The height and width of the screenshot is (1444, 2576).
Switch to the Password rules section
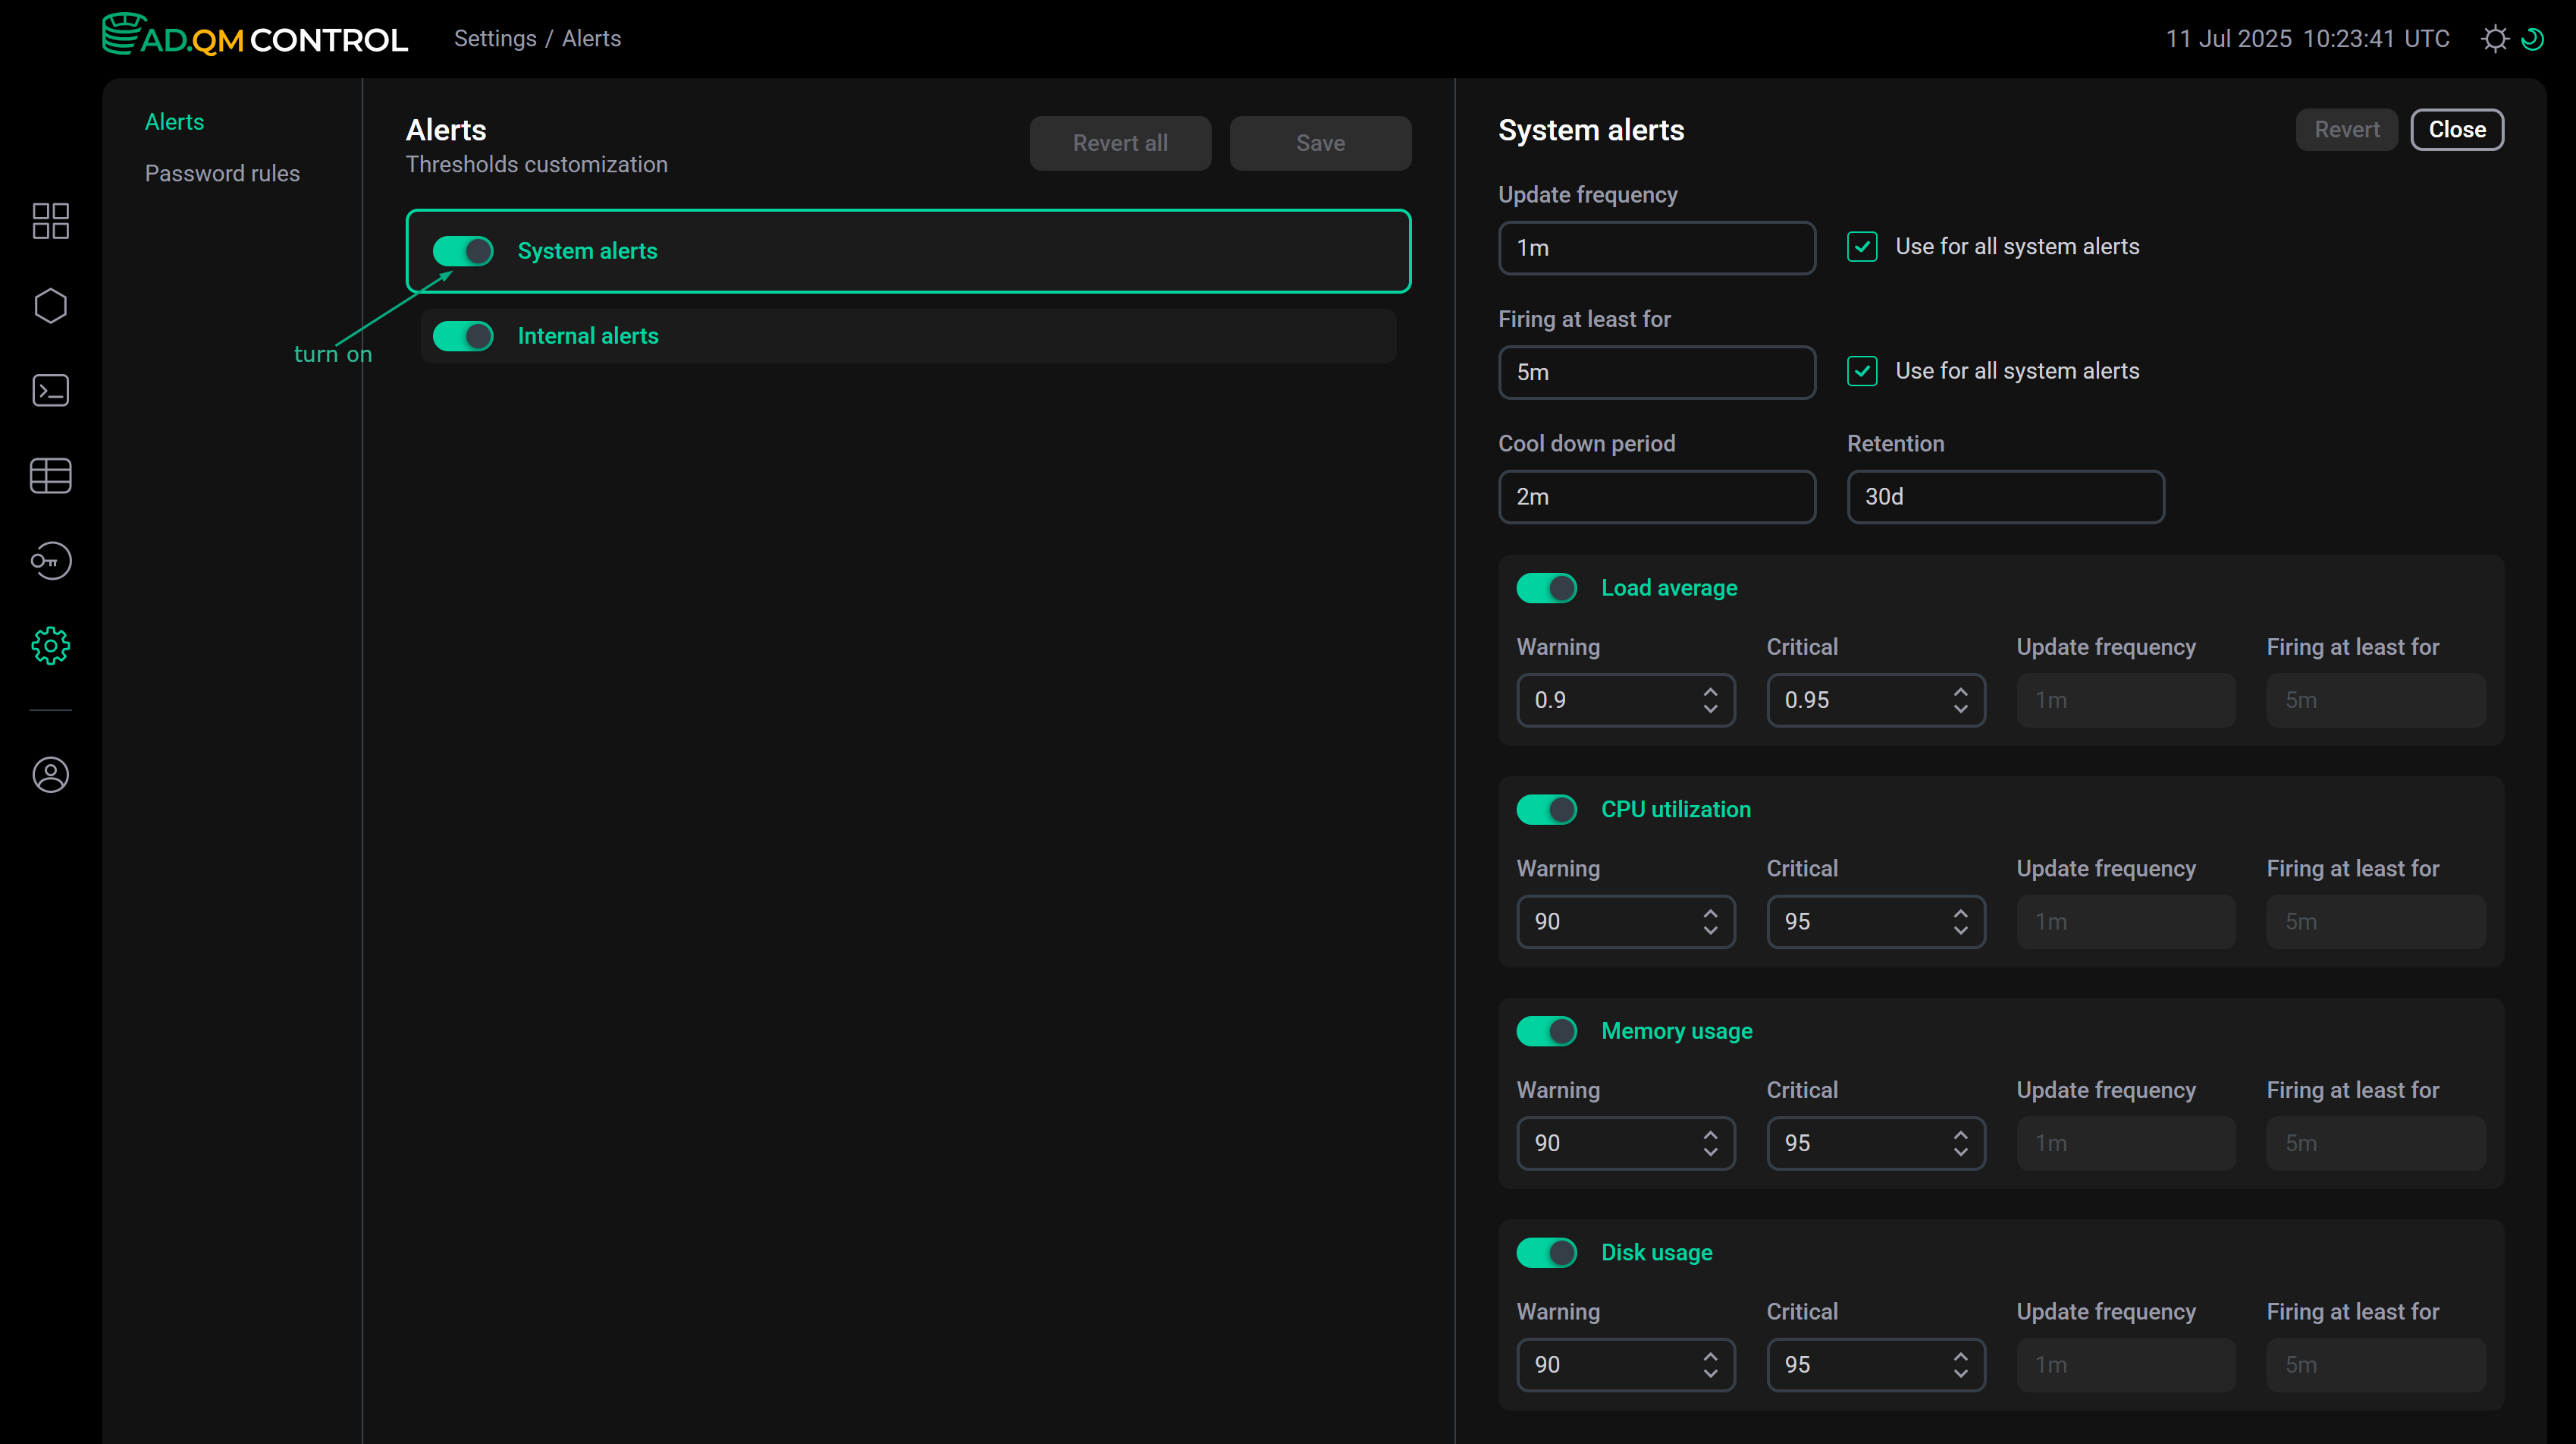(222, 172)
